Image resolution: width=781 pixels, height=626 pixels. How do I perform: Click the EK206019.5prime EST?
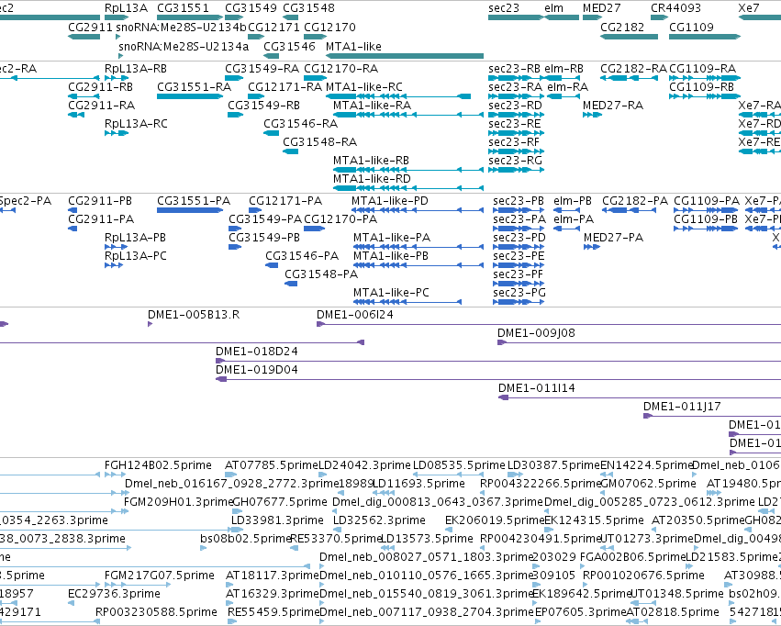447,530
